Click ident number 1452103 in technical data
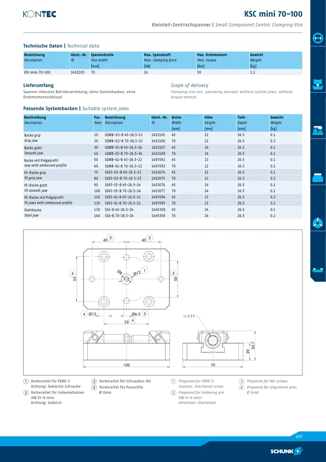This screenshot has height=462, width=326. pyautogui.click(x=77, y=72)
